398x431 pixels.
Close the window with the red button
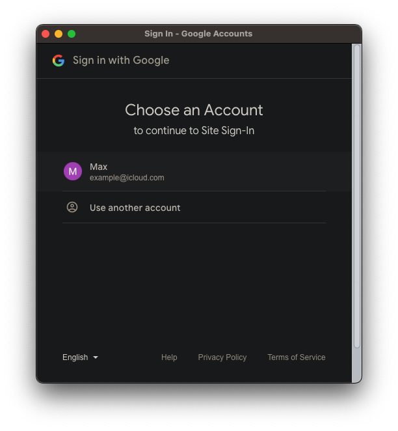(x=46, y=34)
